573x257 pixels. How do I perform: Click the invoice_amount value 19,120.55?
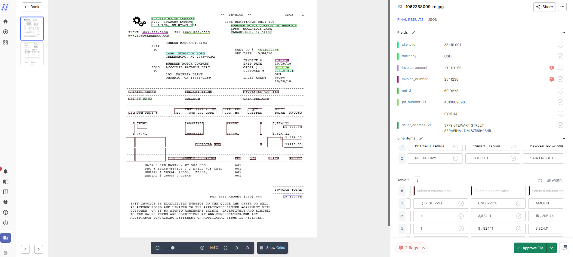(453, 68)
